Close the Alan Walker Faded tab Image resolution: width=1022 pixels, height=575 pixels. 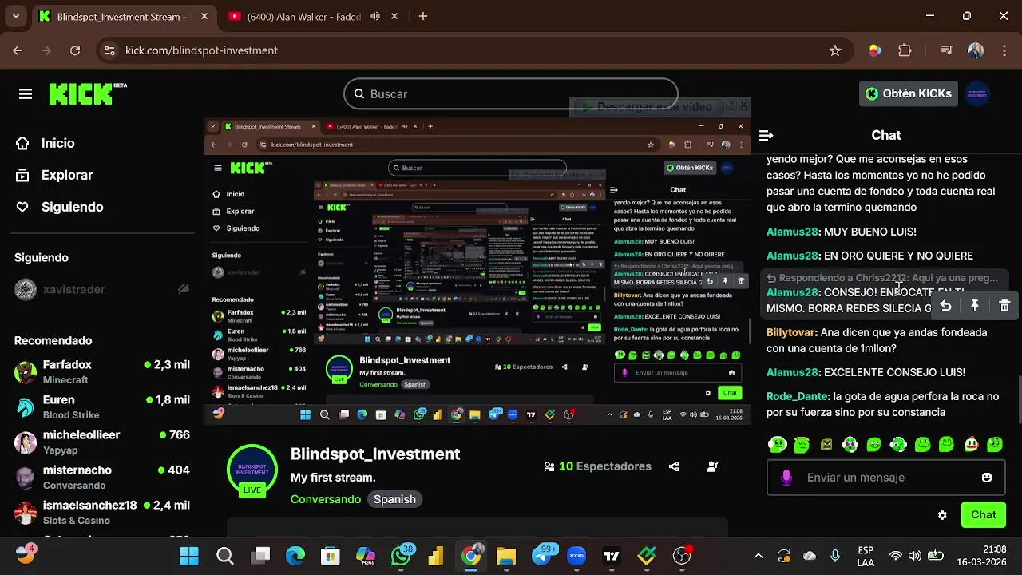[x=396, y=16]
